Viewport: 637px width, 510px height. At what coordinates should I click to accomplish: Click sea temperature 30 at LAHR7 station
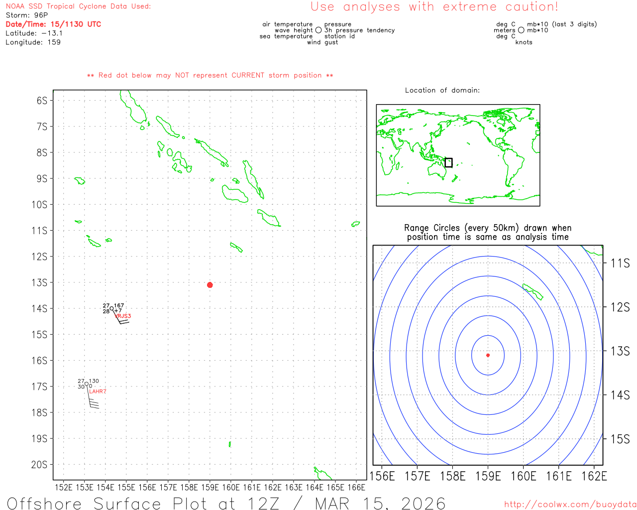[81, 386]
